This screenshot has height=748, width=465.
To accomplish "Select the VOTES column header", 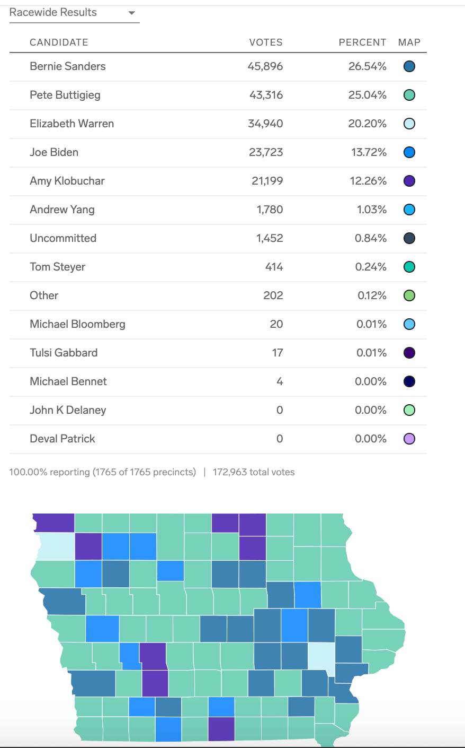I will pos(265,42).
